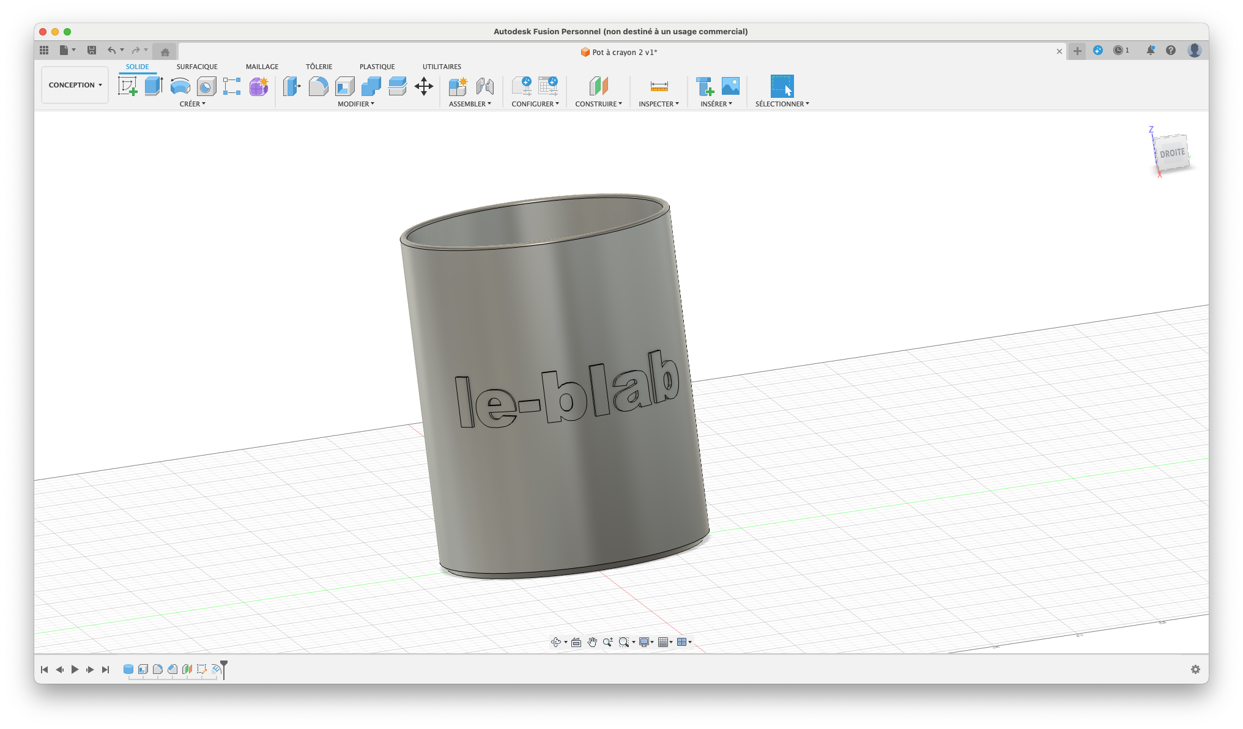Expand the INSÉRER menu
The image size is (1243, 729).
[x=716, y=104]
